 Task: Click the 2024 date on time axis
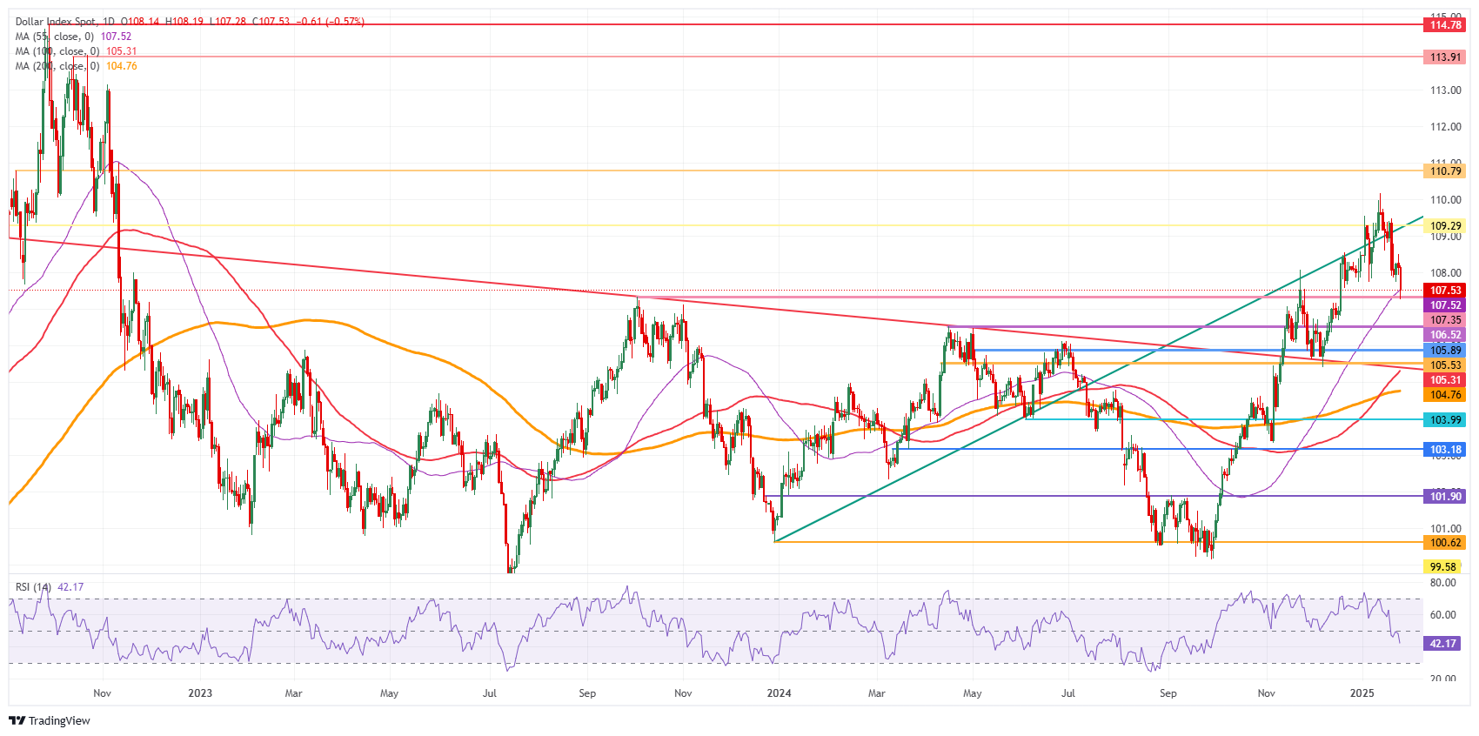[x=779, y=693]
